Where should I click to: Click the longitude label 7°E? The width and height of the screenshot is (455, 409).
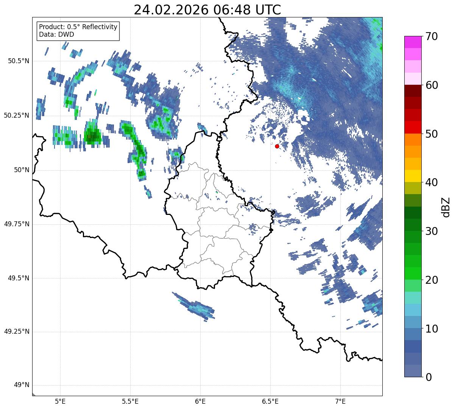click(340, 401)
